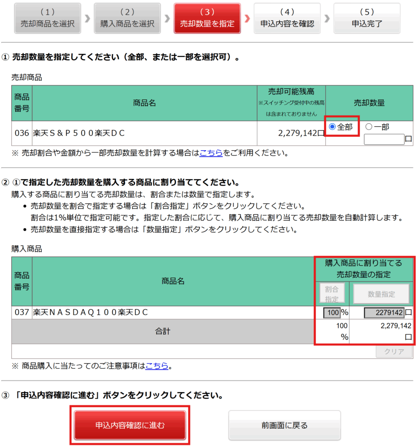Click 前画面に戻る button
This screenshot has height=446, width=418.
(284, 425)
